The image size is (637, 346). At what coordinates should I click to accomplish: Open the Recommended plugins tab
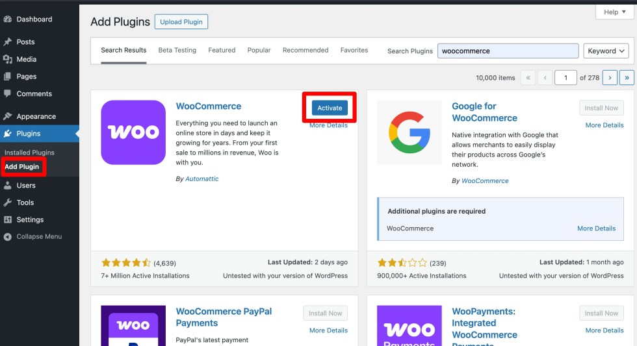[x=305, y=50]
